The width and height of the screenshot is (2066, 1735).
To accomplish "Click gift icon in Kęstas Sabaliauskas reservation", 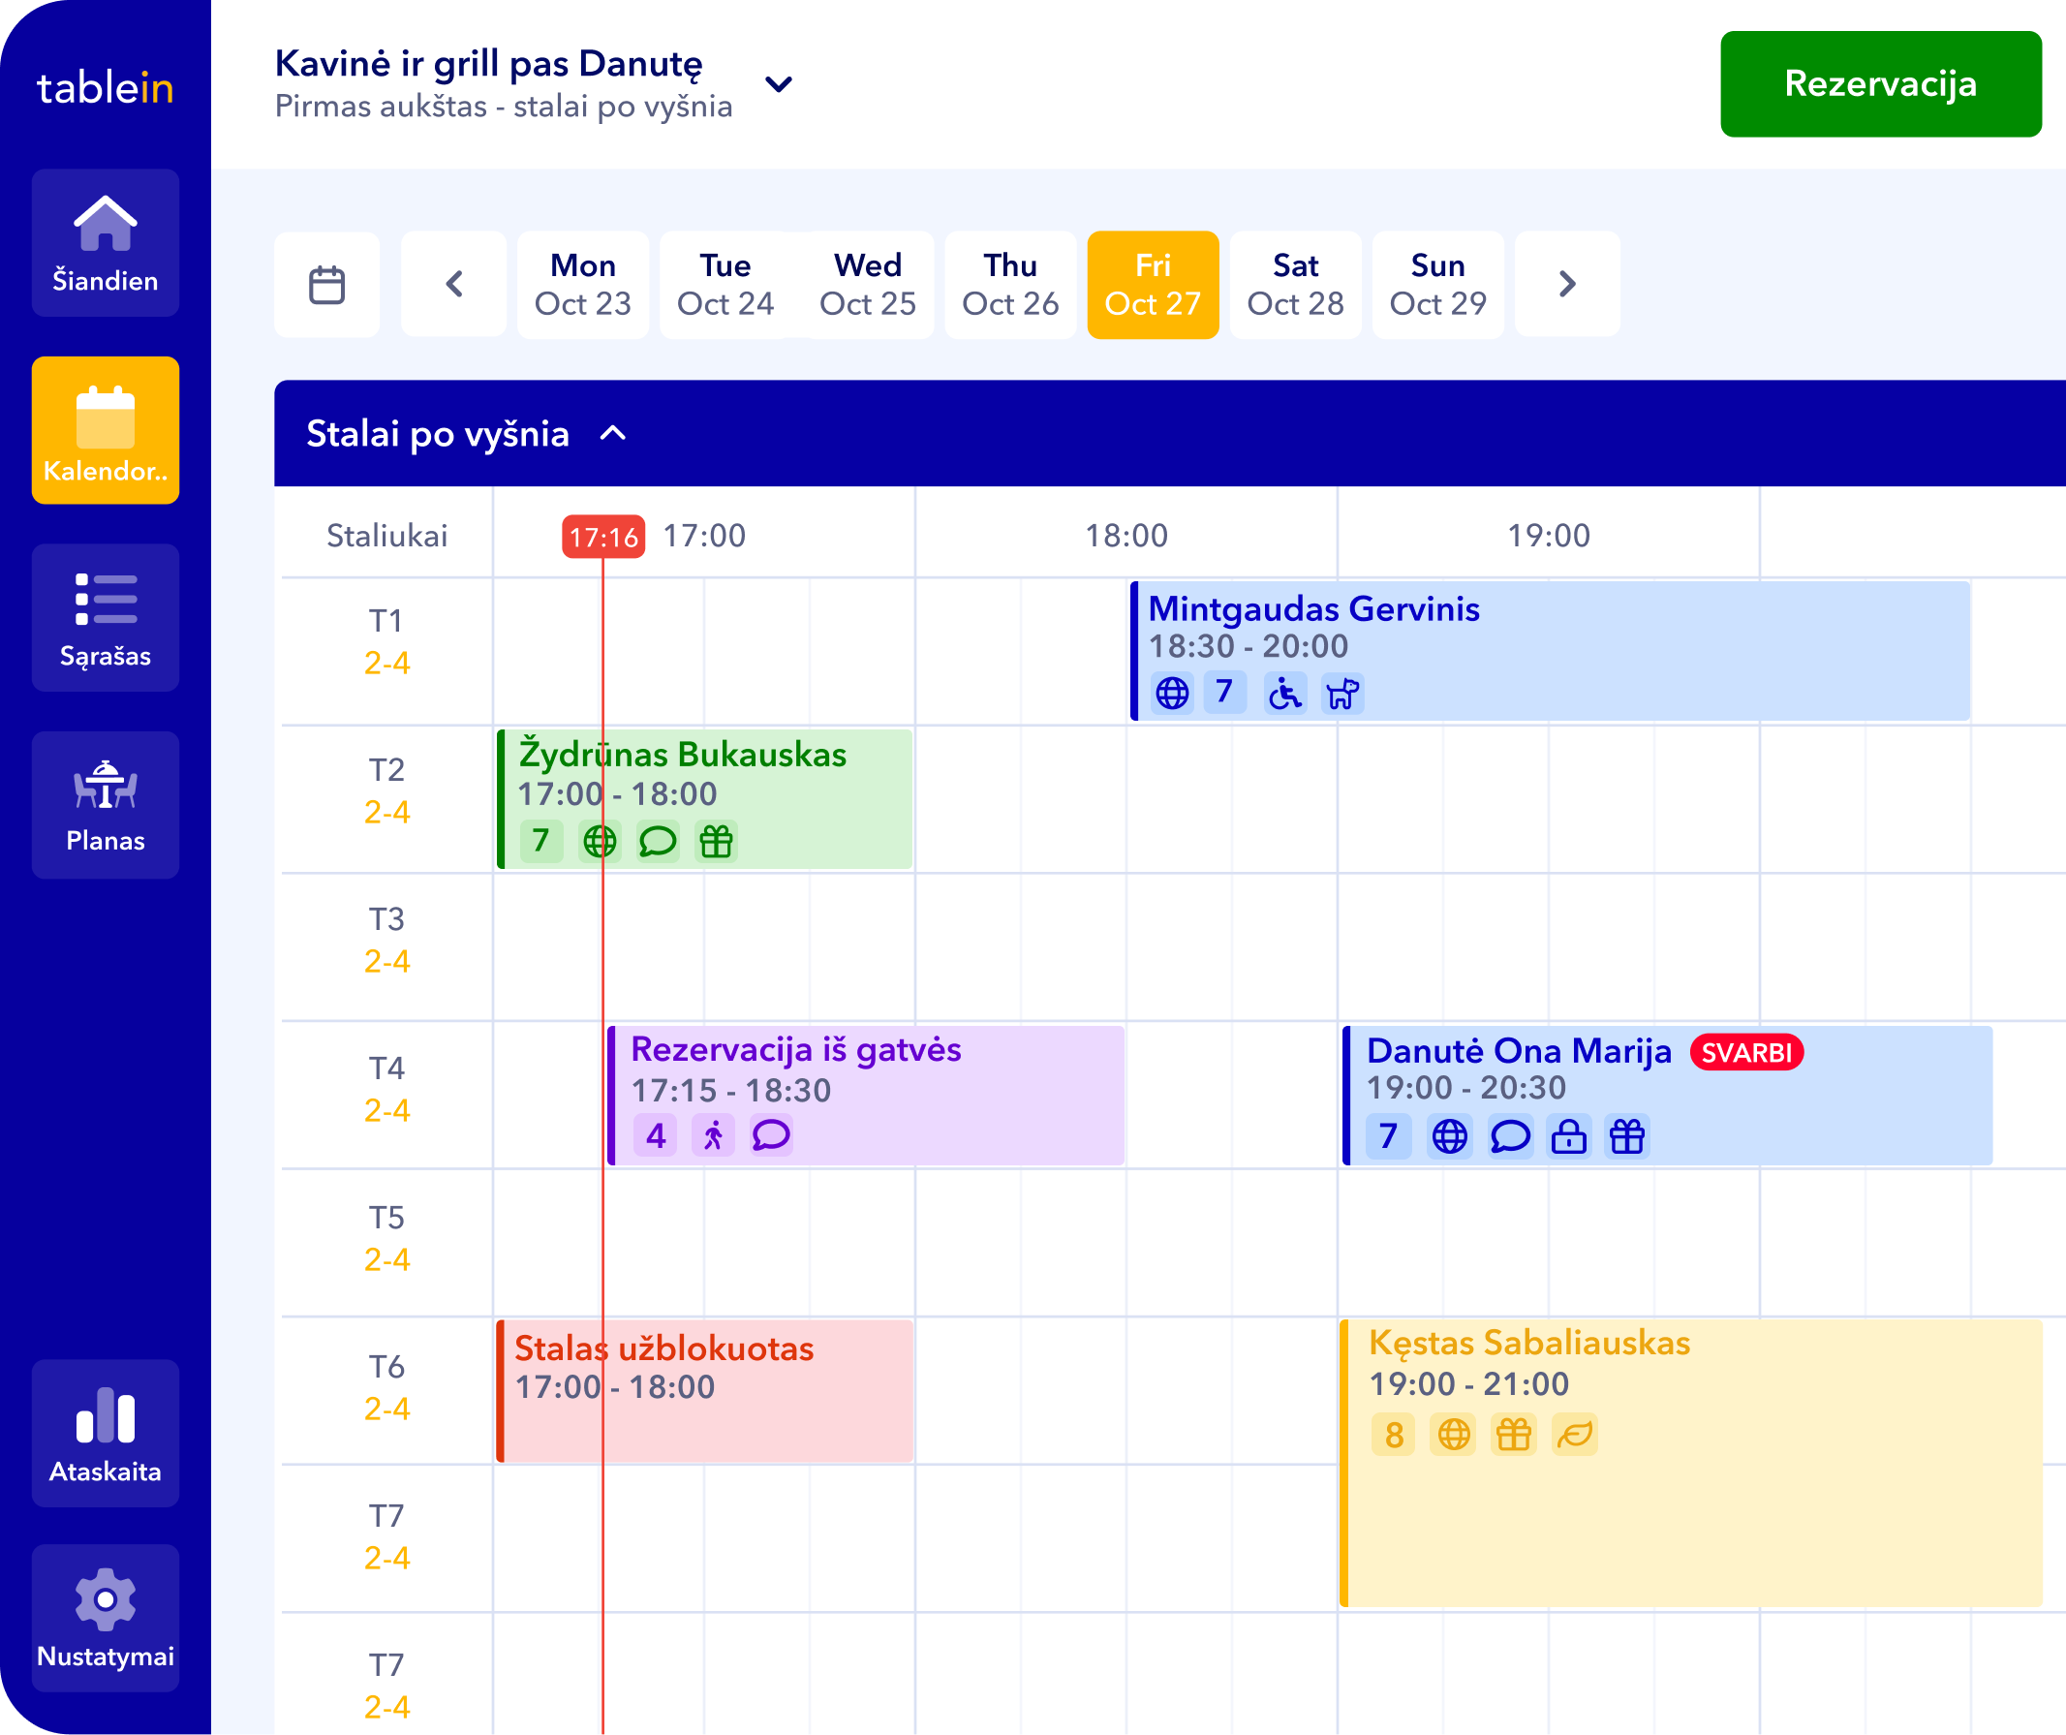I will tap(1514, 1435).
